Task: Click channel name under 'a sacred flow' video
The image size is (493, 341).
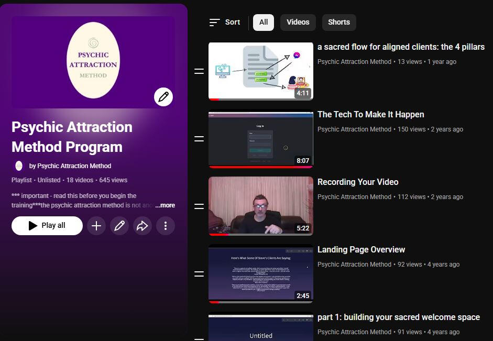Action: point(354,62)
